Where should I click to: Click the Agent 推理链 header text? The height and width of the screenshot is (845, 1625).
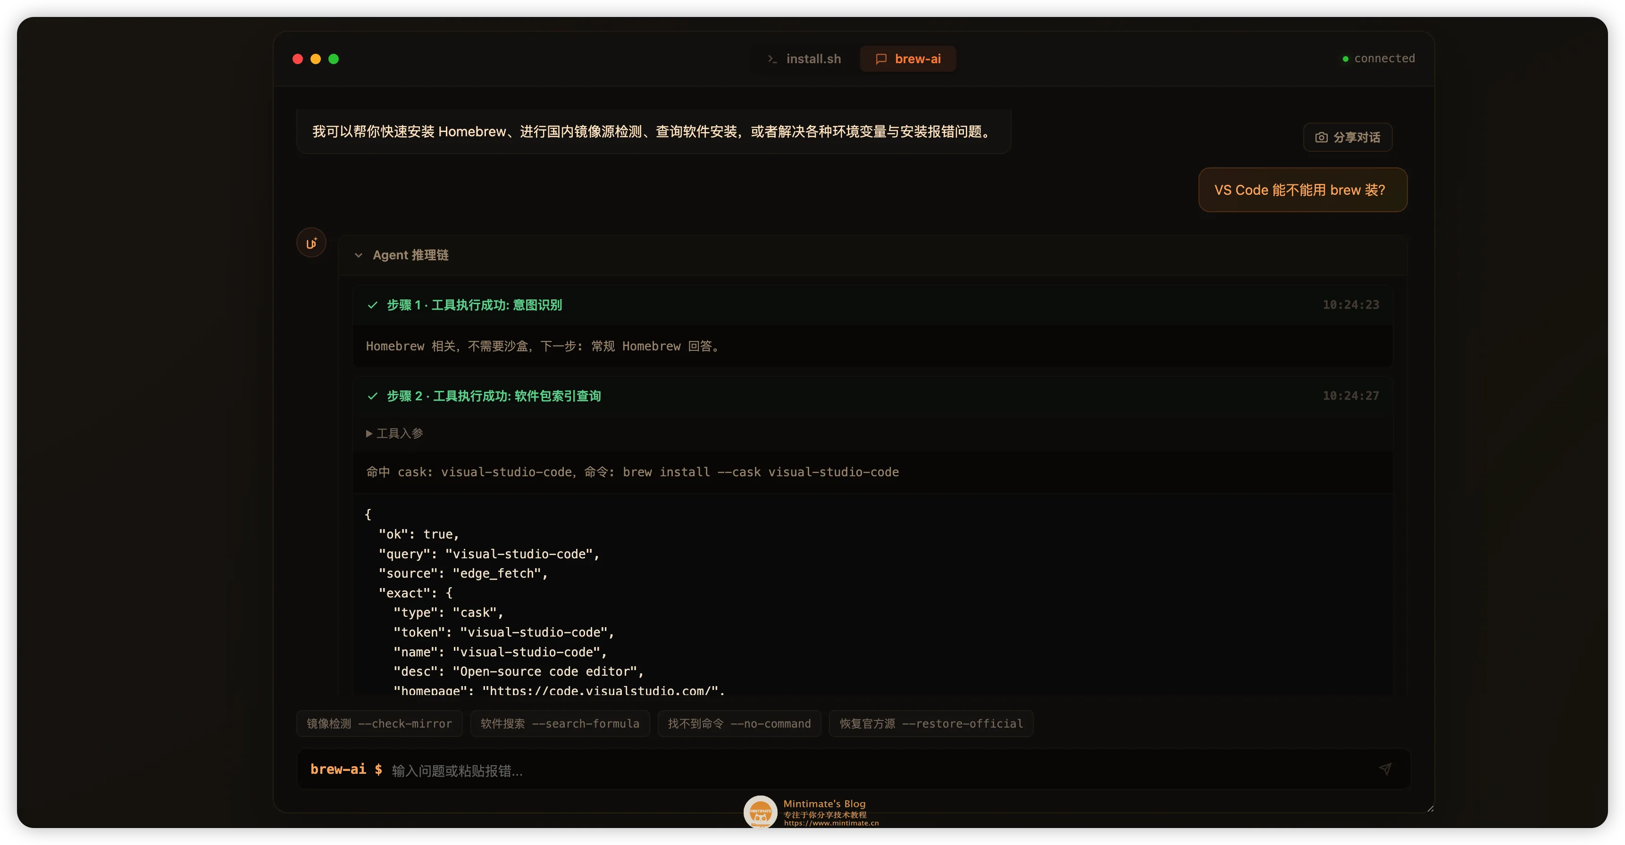click(410, 255)
